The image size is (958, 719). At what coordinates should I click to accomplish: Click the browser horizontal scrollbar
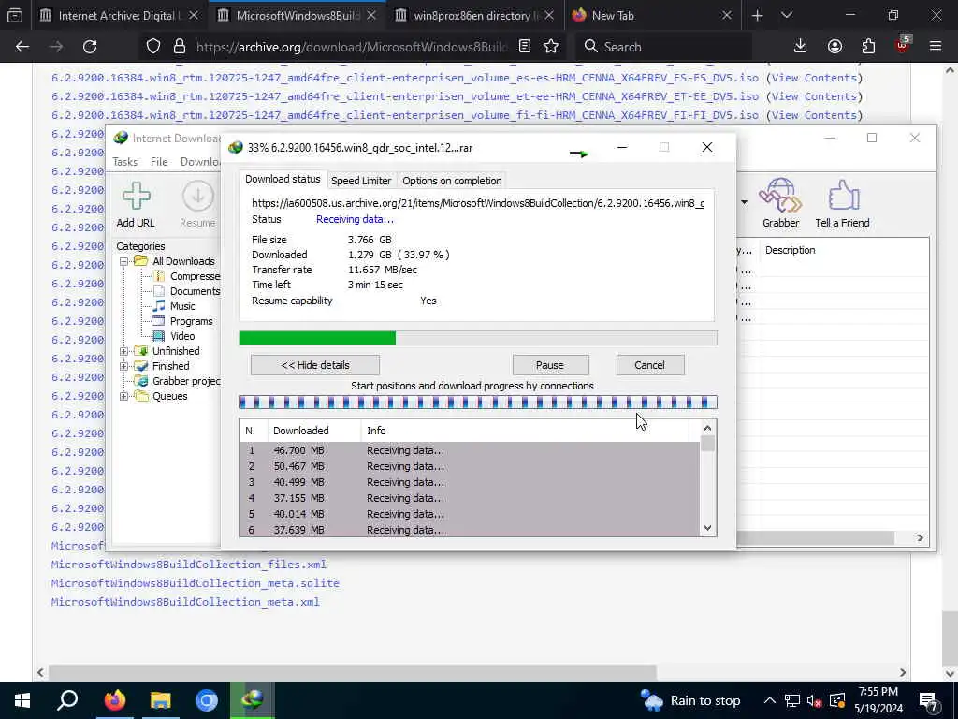353,672
